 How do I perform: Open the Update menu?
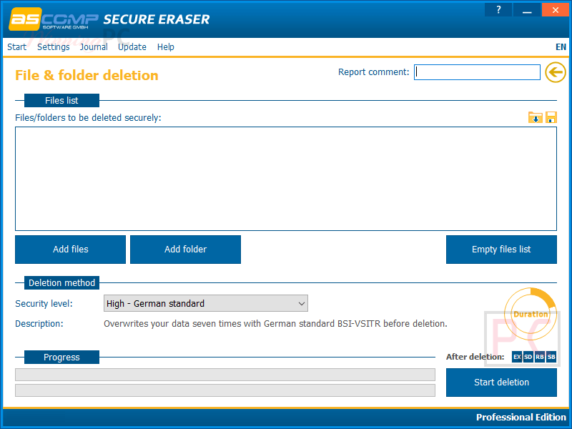coord(132,47)
